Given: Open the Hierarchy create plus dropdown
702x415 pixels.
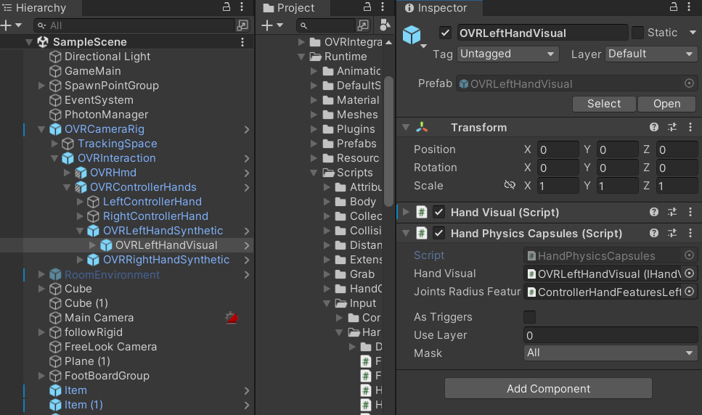Looking at the screenshot, I should pos(12,25).
